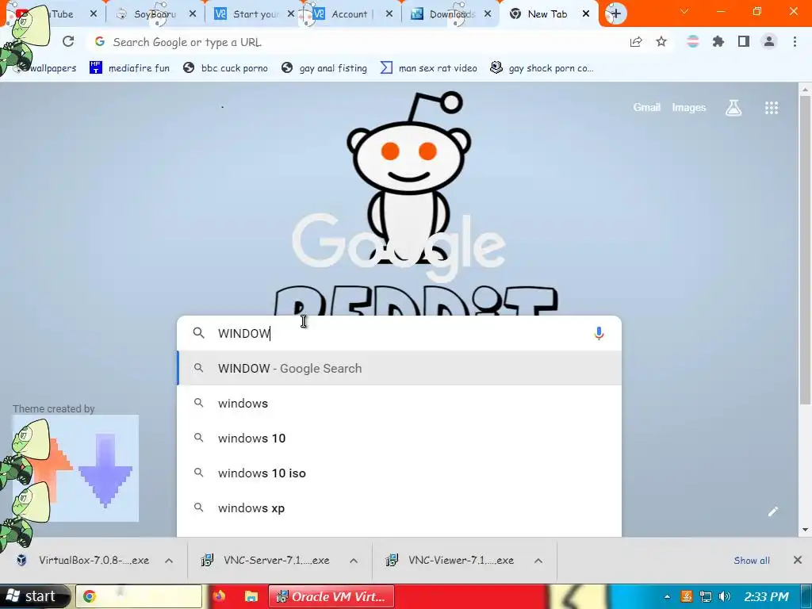The image size is (812, 609).
Task: Choose the 'windows 10 iso' suggestion
Action: click(x=400, y=473)
